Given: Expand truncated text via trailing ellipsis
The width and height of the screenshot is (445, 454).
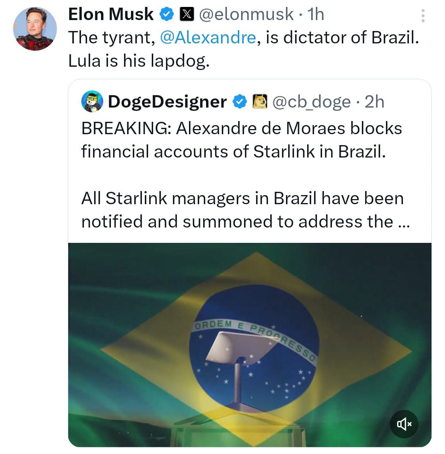Looking at the screenshot, I should point(402,222).
